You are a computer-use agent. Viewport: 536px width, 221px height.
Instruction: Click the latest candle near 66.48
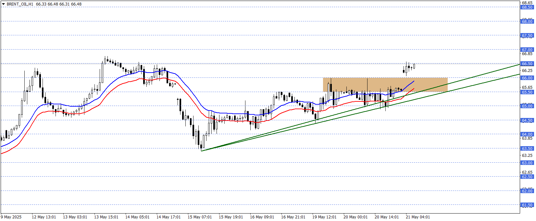point(414,66)
